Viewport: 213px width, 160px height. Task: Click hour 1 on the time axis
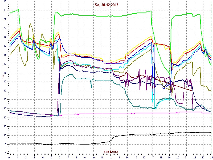(x=18, y=158)
